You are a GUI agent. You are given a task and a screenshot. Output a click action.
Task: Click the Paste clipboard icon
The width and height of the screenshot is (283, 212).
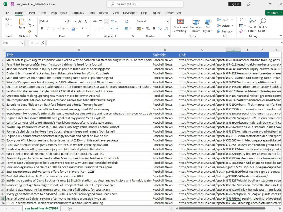(x=22, y=22)
